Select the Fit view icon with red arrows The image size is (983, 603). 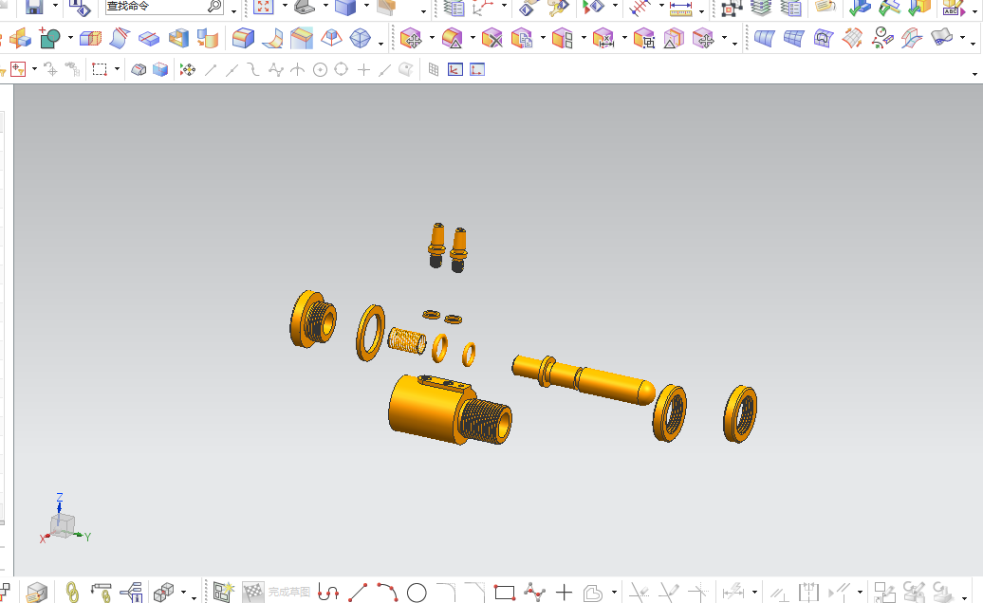[264, 7]
